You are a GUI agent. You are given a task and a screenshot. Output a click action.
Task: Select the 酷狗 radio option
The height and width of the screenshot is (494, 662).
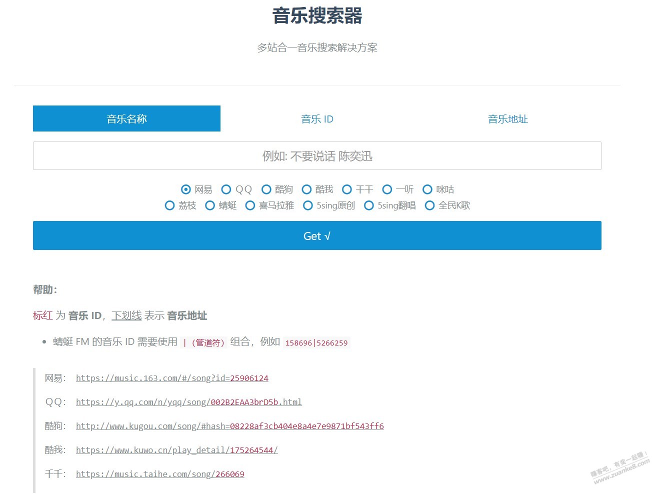[266, 189]
